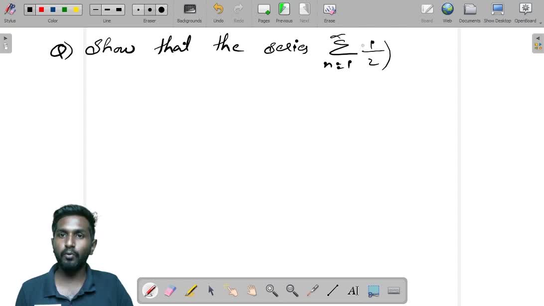Show the virtual keyboard

tap(394, 291)
